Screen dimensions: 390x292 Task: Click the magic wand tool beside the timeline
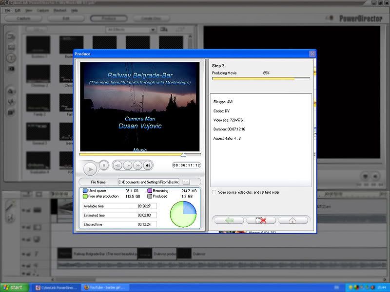(11, 205)
